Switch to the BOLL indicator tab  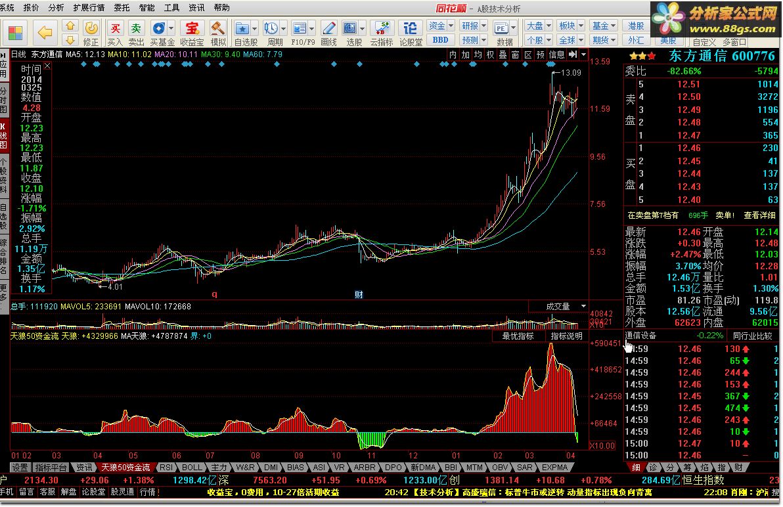(x=192, y=468)
